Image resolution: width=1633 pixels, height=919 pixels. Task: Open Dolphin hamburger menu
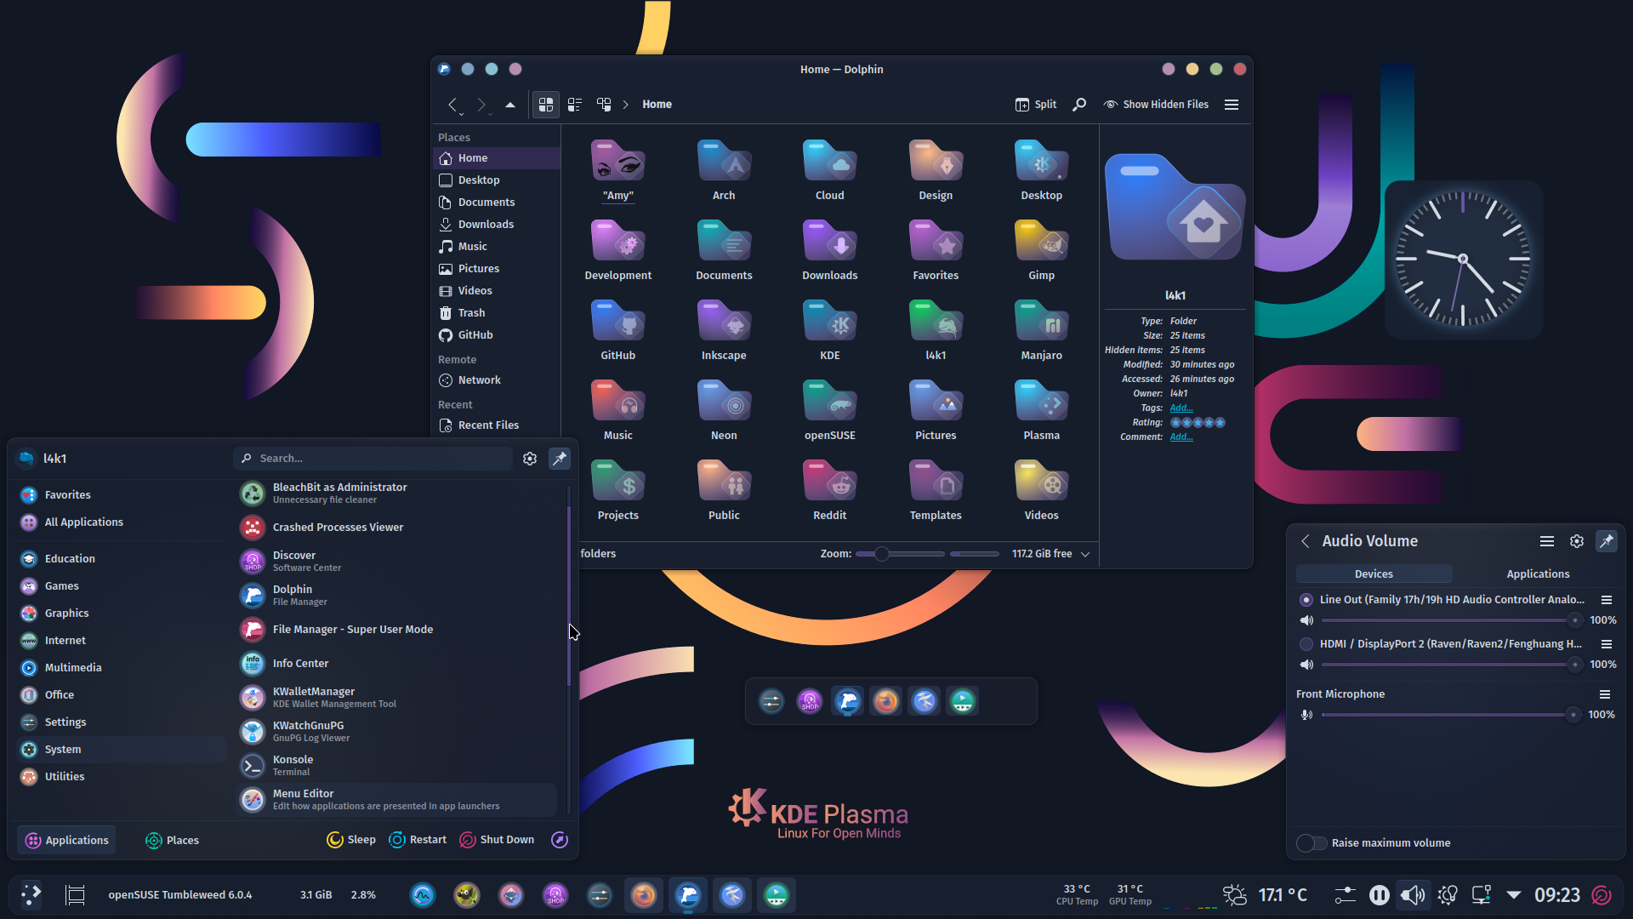[1232, 105]
